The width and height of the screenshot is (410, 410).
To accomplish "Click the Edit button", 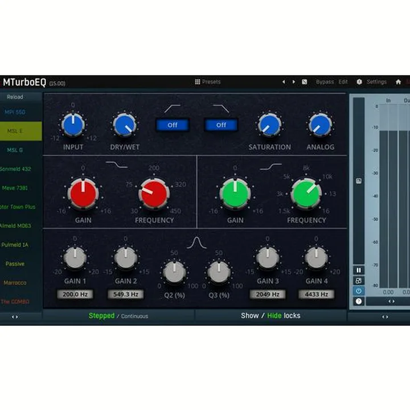I will click(x=343, y=82).
